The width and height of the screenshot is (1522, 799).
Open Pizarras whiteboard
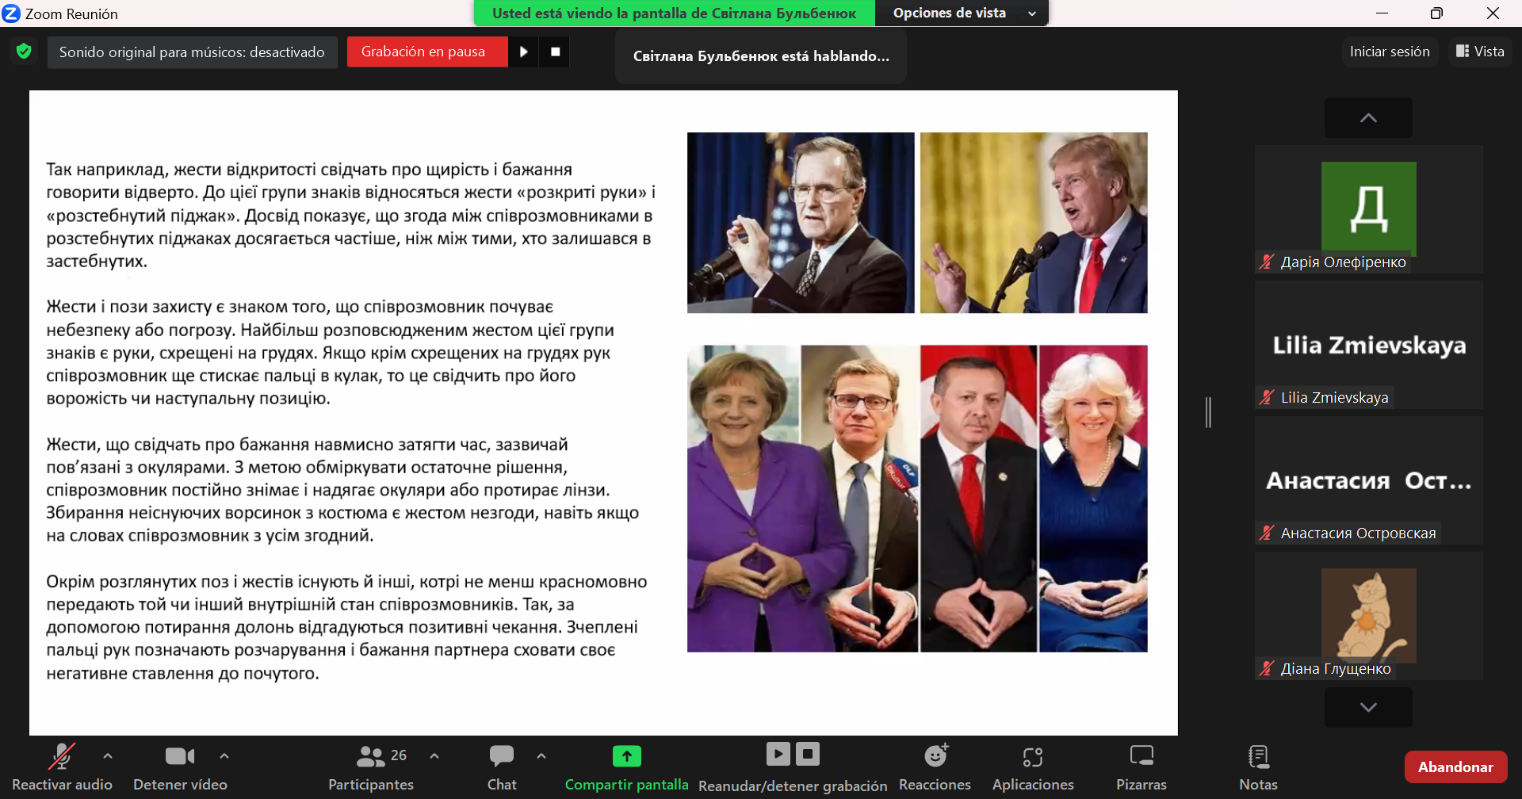(1141, 767)
